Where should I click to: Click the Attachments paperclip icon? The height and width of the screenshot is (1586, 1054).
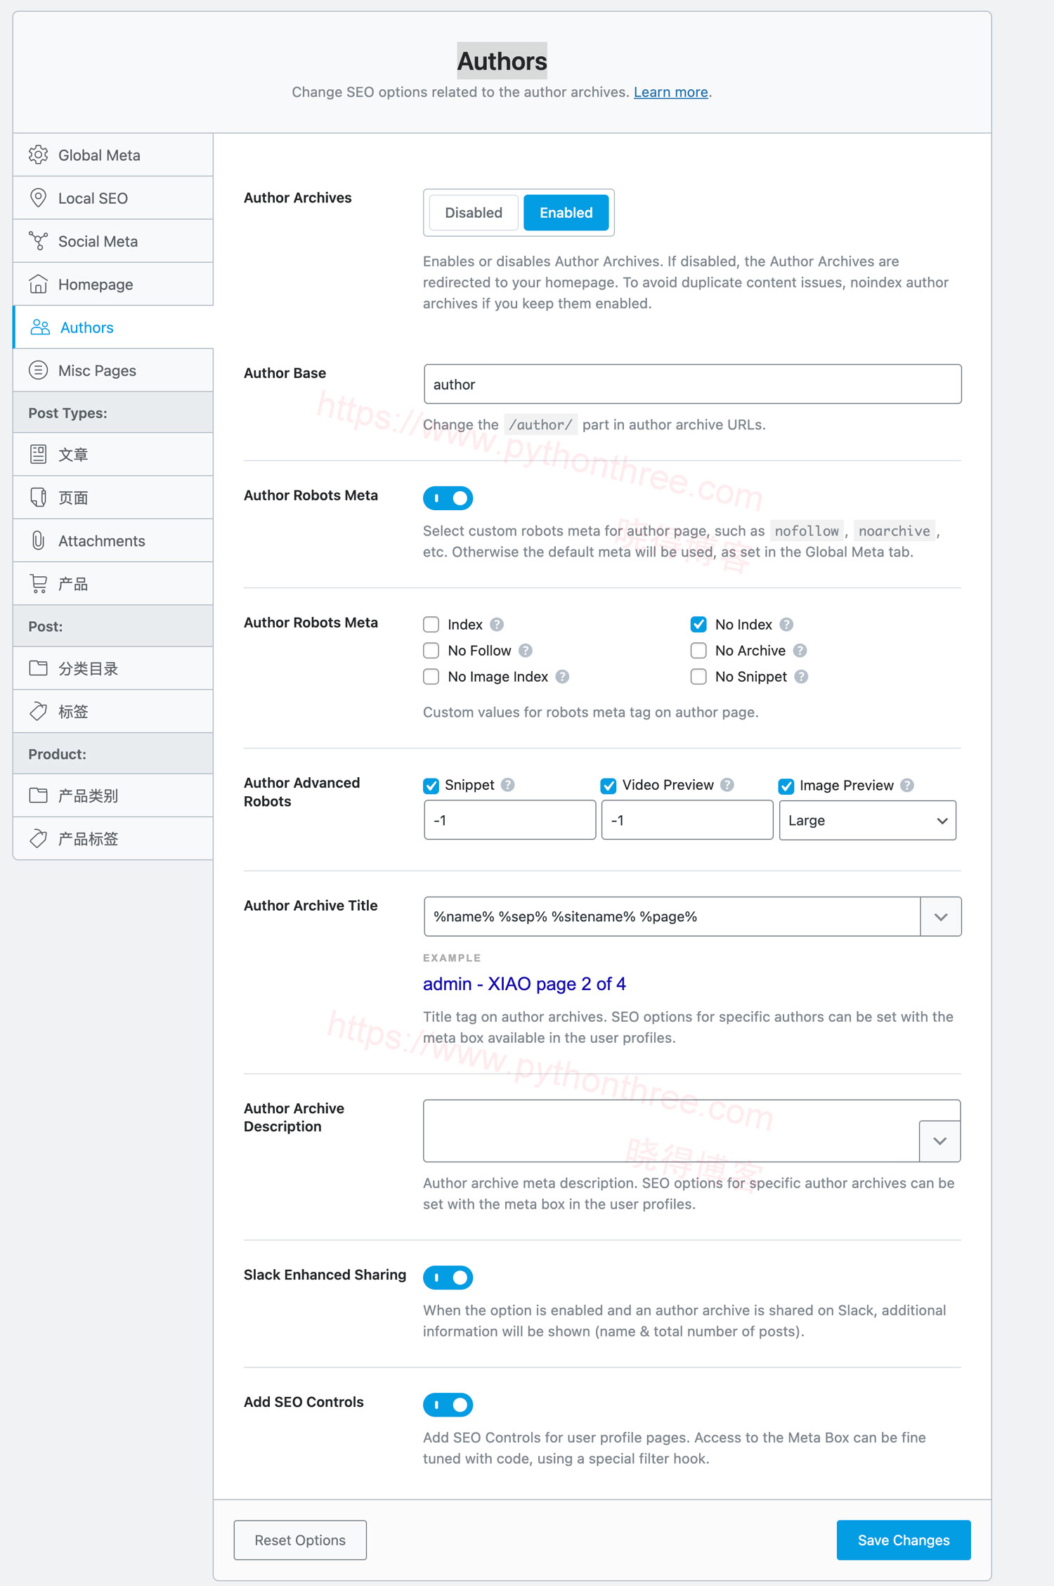coord(39,540)
